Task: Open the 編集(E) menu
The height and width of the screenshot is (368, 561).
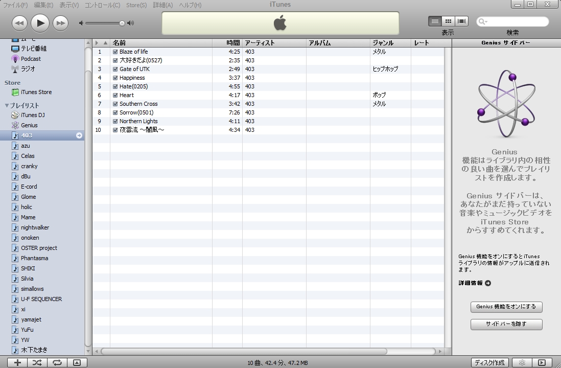Action: tap(43, 5)
